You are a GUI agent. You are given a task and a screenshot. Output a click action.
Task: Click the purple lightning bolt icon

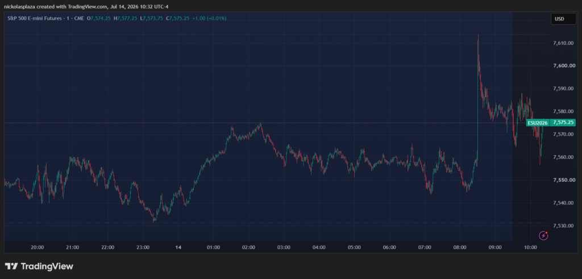(x=544, y=235)
